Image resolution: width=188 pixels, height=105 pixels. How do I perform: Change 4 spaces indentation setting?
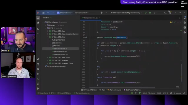point(177,93)
